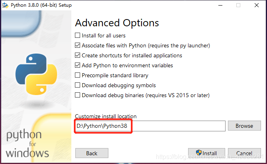Click the python for windows text
The image size is (267, 164).
pyautogui.click(x=27, y=143)
